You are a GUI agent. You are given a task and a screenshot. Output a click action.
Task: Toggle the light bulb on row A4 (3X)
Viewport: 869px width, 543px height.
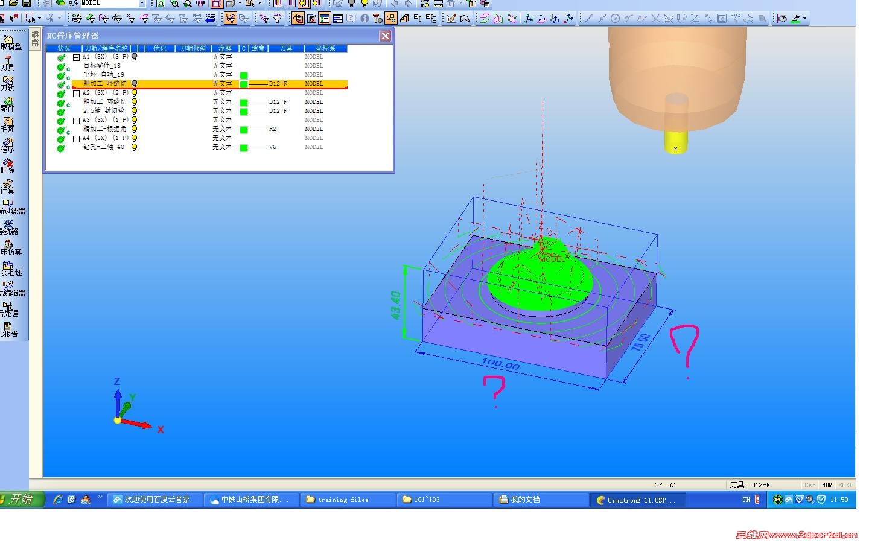click(x=135, y=138)
